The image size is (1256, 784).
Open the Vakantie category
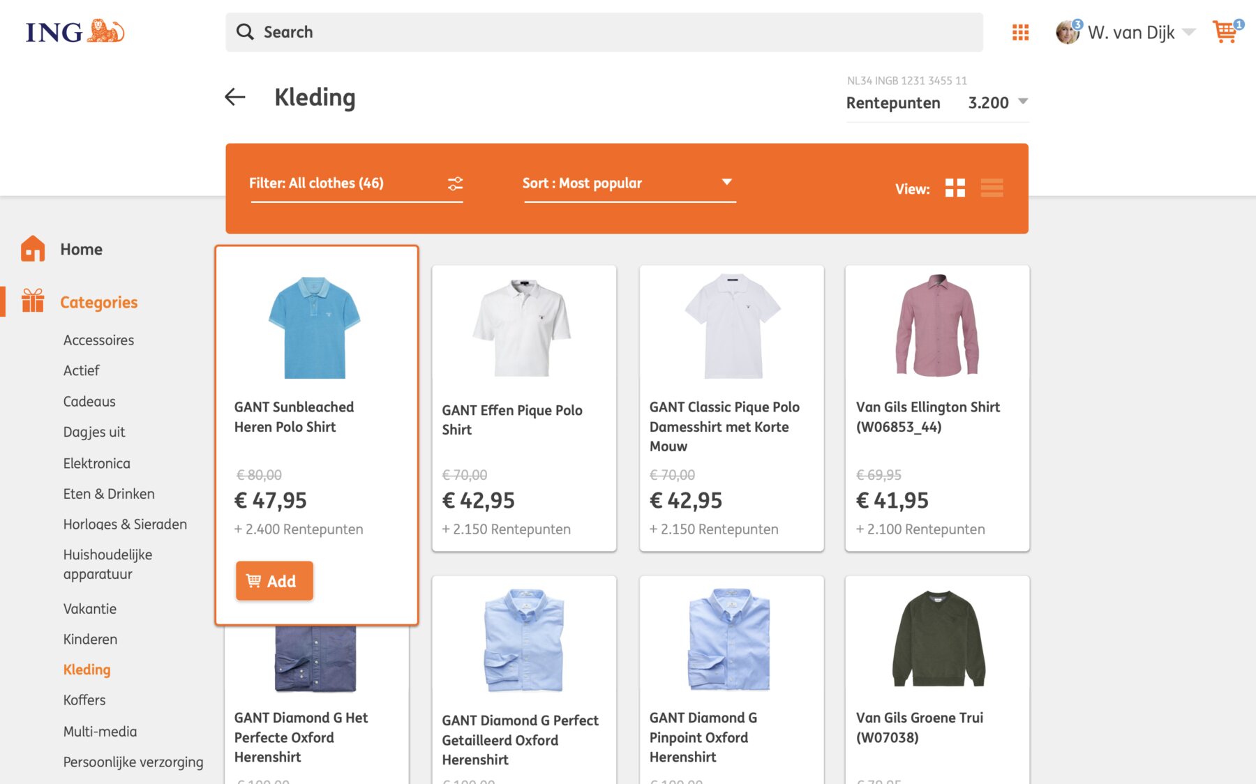[x=89, y=608]
